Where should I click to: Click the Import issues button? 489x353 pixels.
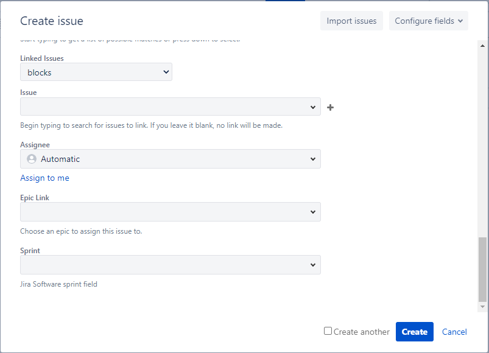pos(351,21)
